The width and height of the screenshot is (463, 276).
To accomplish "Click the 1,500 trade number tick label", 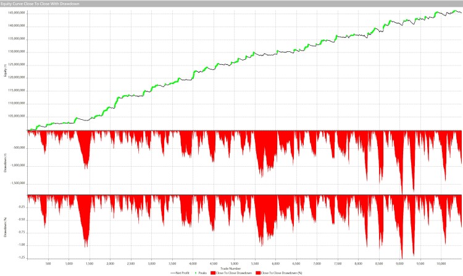I will 90,262.
